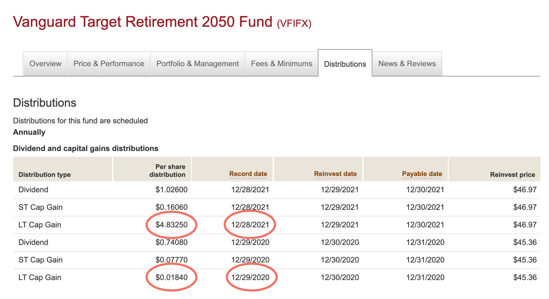Select the Fees & Minimums tab

[281, 64]
